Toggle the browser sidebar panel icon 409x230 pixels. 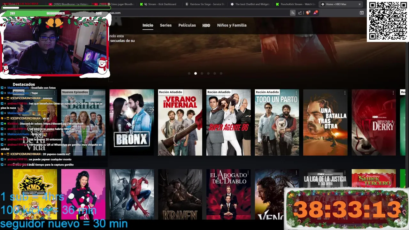362,13
